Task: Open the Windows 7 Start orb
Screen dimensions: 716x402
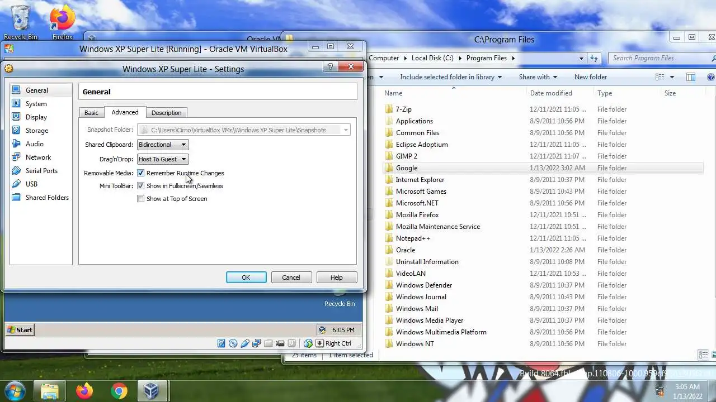Action: (x=15, y=391)
